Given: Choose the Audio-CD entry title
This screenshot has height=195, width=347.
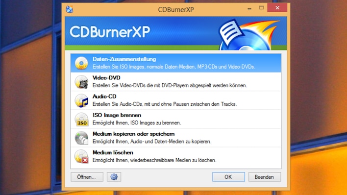Looking at the screenshot, I should click(x=104, y=97).
